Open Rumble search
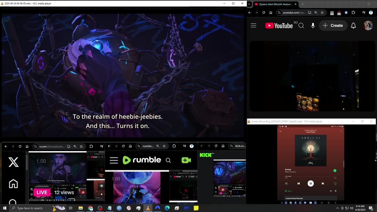377x212 pixels. pos(168,160)
